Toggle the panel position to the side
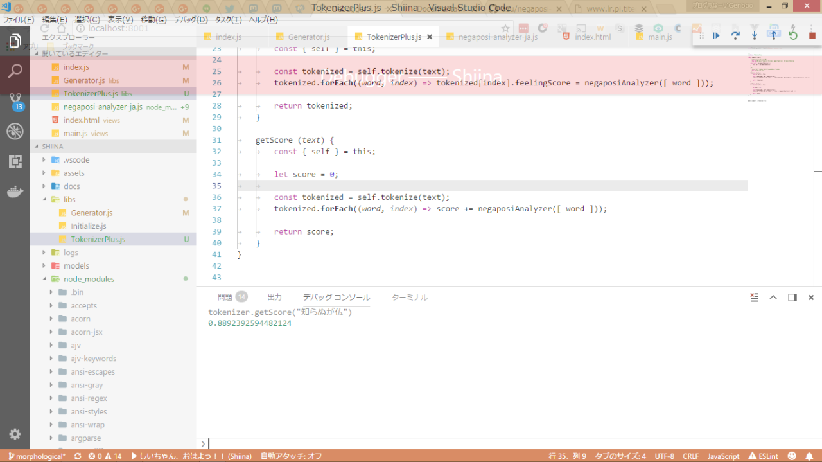The image size is (822, 462). [792, 298]
